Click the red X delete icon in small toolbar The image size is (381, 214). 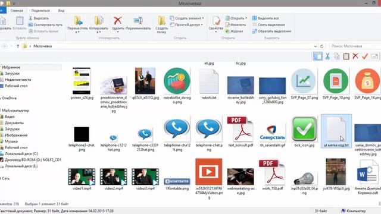coord(355,56)
